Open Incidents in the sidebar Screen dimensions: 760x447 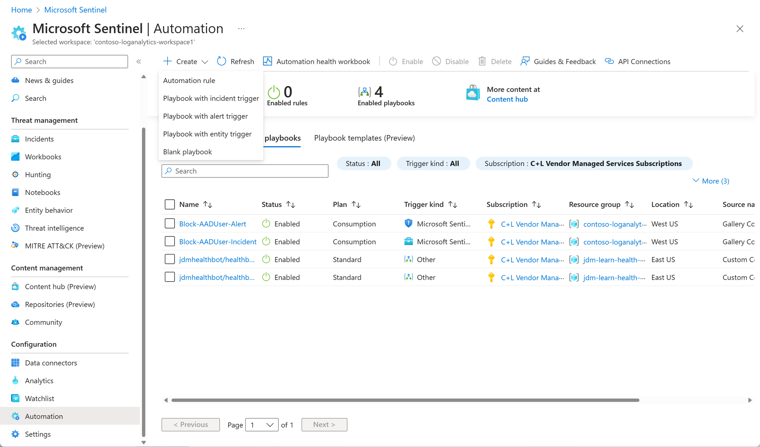(x=39, y=139)
